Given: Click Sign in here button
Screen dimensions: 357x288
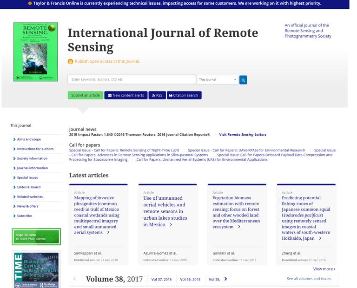Looking at the screenshot, I should (x=36, y=236).
